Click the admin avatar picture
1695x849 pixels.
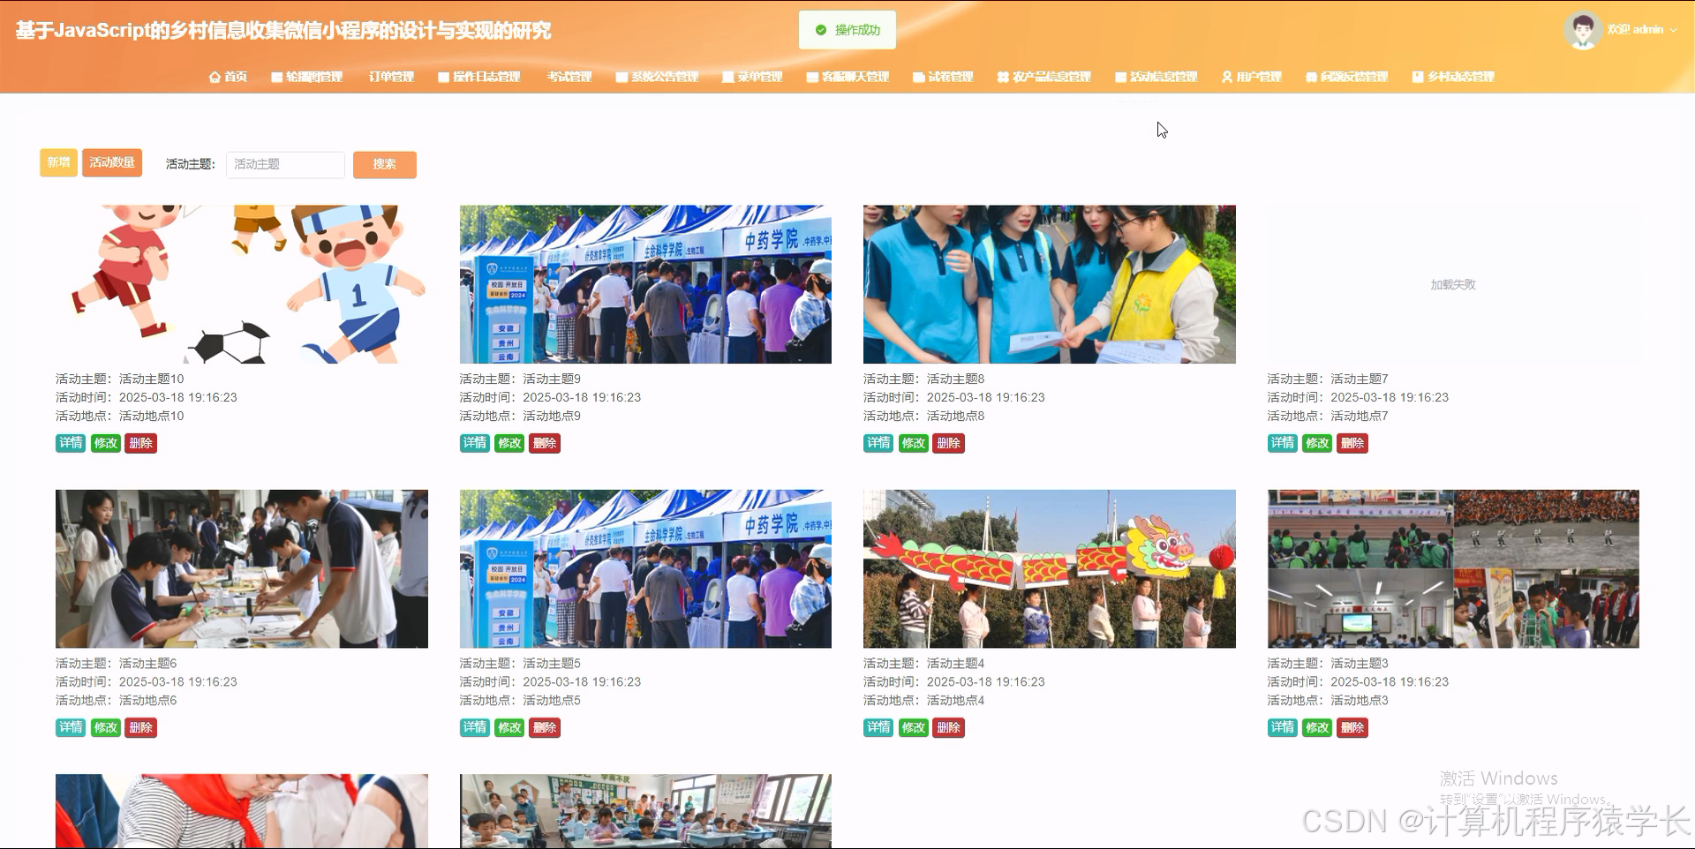[1583, 30]
